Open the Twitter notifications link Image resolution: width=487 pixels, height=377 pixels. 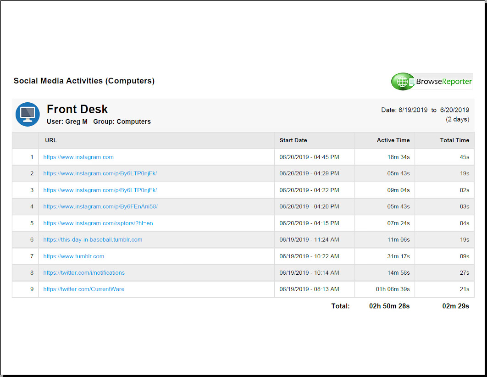[84, 272]
